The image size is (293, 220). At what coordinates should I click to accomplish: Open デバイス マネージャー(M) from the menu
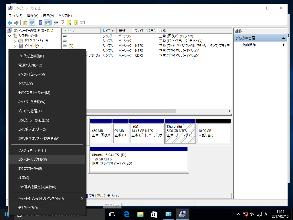[47, 93]
